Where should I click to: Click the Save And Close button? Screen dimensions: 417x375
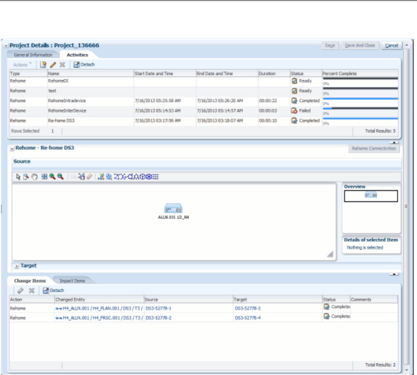[x=360, y=46]
